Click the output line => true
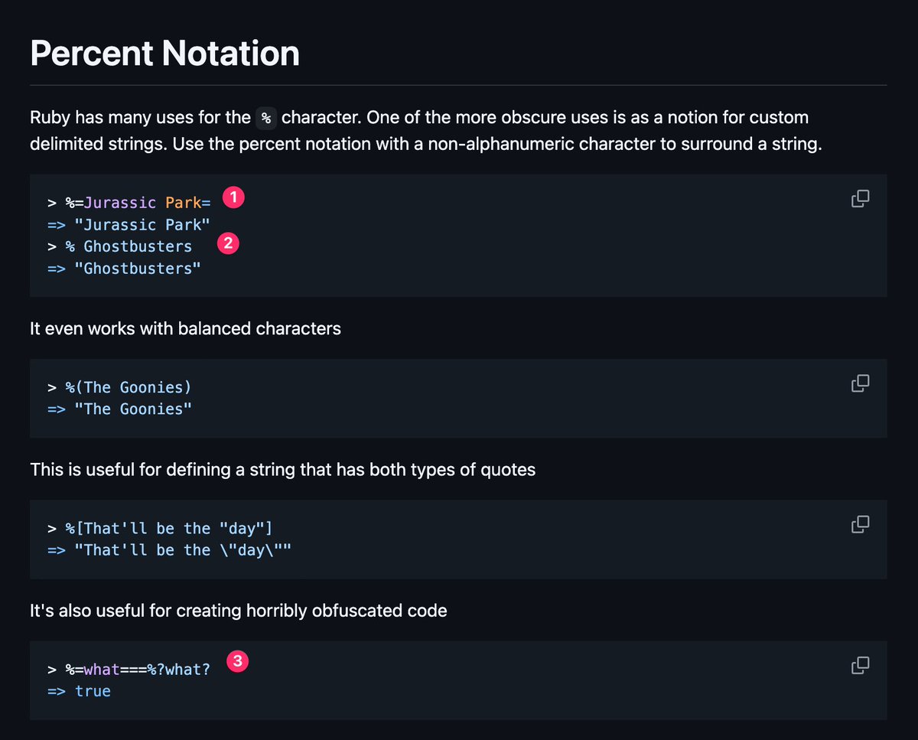 (79, 691)
